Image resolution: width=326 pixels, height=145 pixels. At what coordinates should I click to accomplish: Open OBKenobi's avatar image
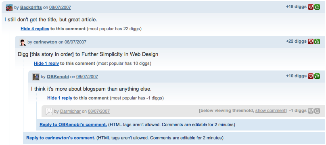(36, 77)
